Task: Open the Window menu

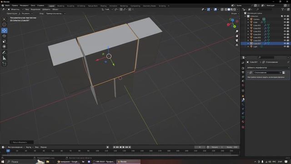Action: [x=33, y=5]
